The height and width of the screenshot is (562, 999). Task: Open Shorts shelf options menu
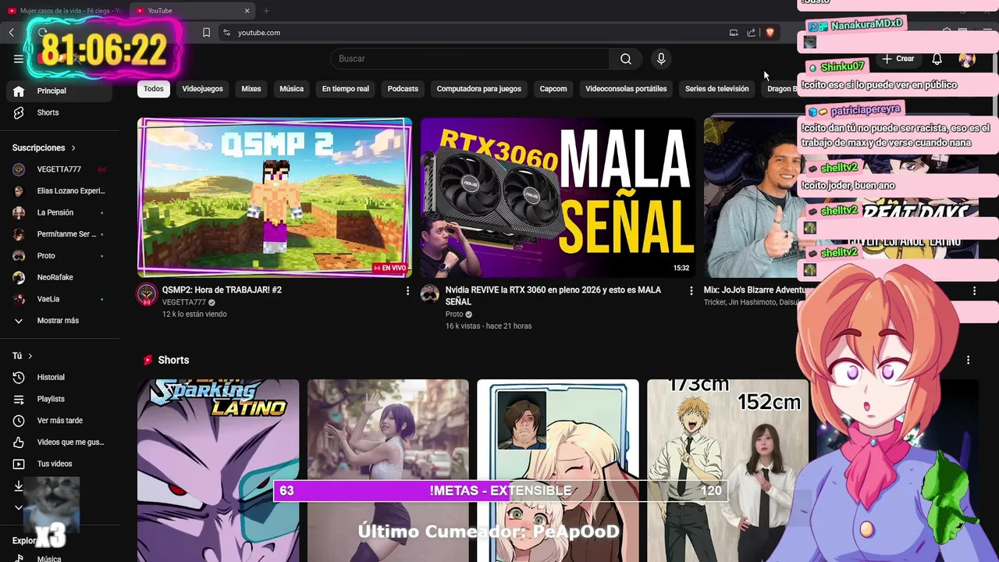point(969,360)
